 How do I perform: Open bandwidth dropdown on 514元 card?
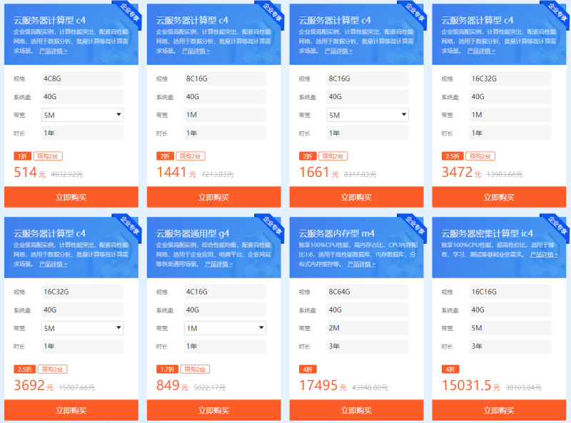(82, 115)
